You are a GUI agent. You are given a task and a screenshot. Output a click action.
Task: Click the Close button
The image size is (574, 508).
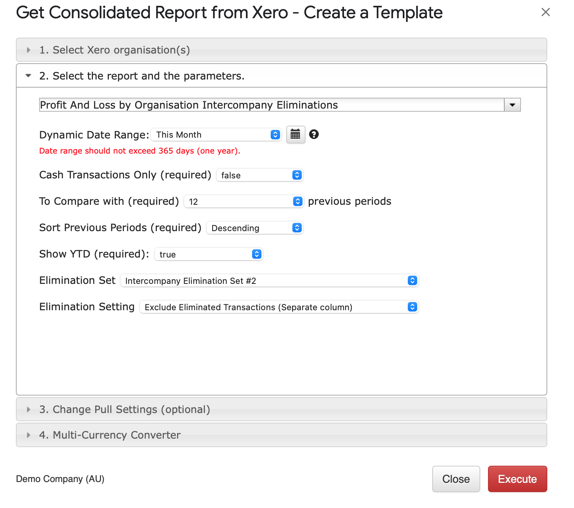pyautogui.click(x=456, y=479)
